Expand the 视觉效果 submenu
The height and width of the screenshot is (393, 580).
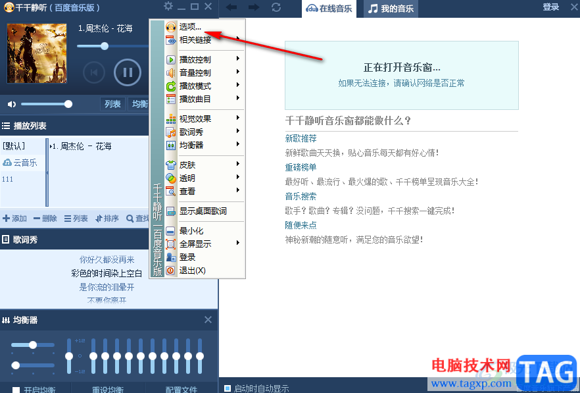238,118
